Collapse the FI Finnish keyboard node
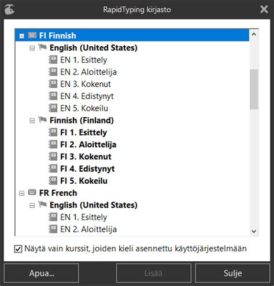The height and width of the screenshot is (286, 274). (22, 36)
